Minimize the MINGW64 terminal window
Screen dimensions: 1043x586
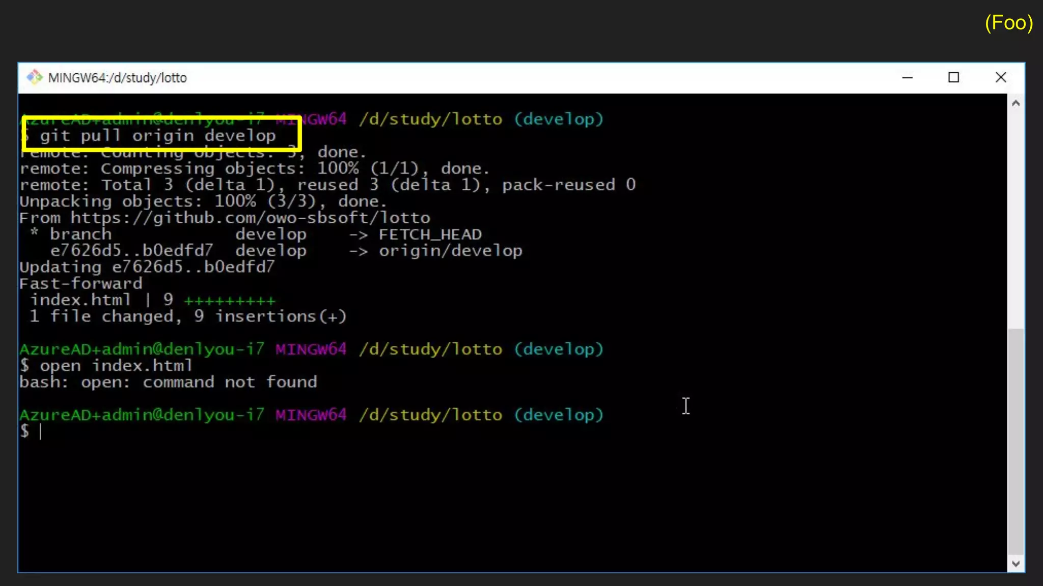907,77
